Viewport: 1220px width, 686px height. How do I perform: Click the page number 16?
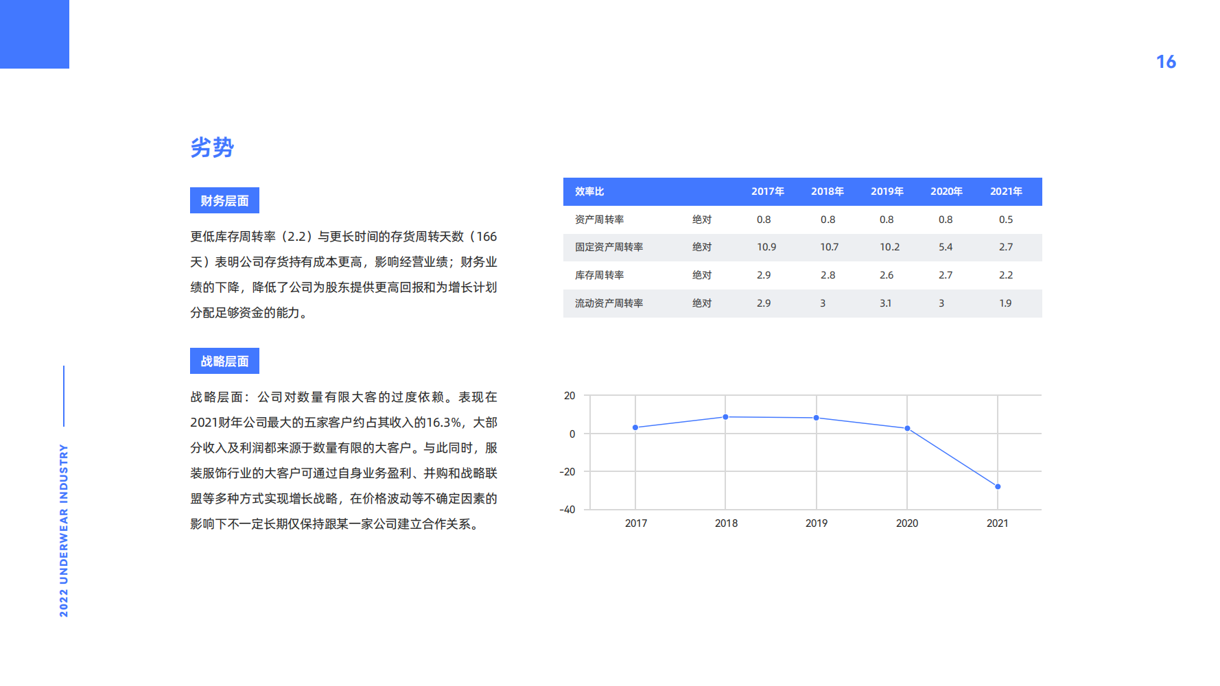[1165, 62]
